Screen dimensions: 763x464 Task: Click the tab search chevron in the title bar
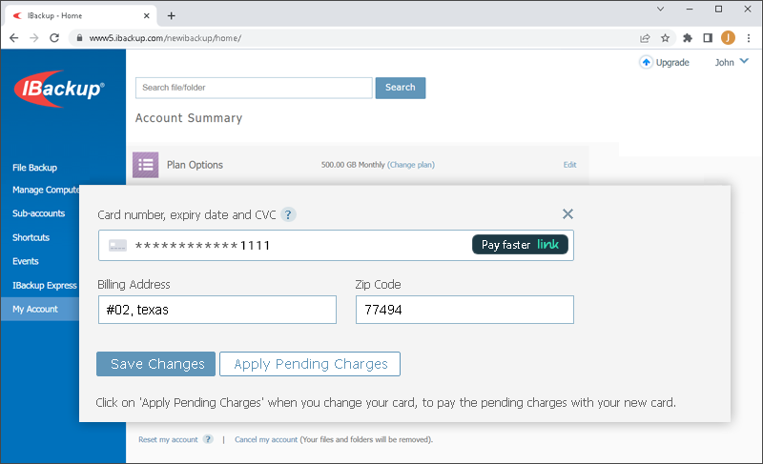click(x=660, y=9)
